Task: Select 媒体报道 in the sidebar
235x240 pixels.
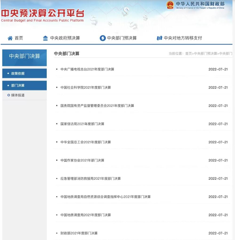Action: (24, 95)
